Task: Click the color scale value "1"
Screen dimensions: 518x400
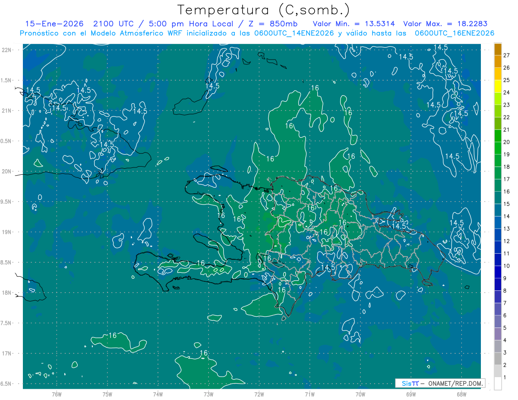Action: 505,378
